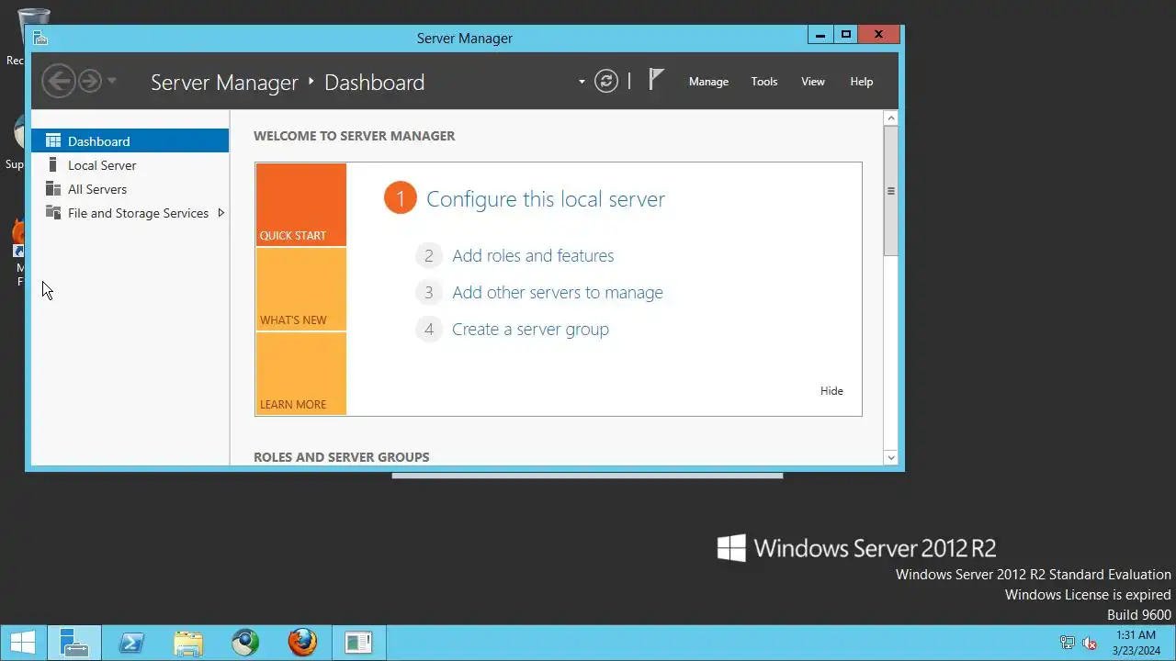The image size is (1176, 661).
Task: Click the WELCOME TO SERVER MANAGER heading
Action: (x=355, y=136)
